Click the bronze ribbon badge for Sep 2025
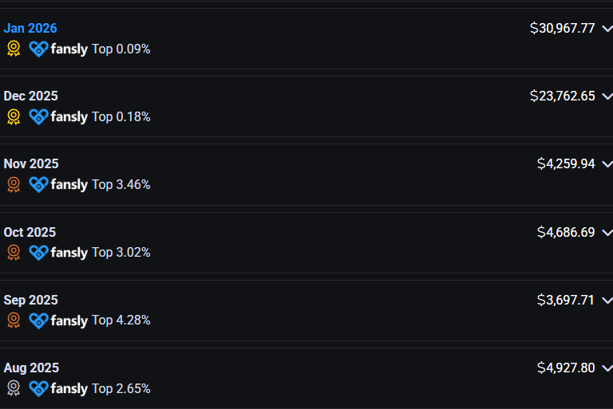Image resolution: width=613 pixels, height=409 pixels. (13, 321)
